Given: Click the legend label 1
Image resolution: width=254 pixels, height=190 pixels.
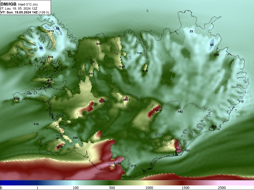Looking at the screenshot, I should 37,188.
